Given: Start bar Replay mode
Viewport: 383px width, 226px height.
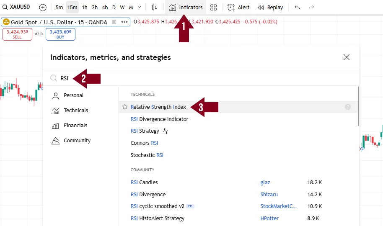Looking at the screenshot, I should click(x=270, y=7).
